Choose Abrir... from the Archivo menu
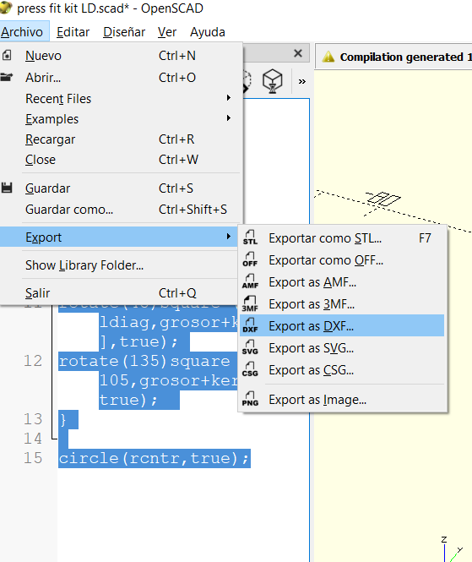 point(121,78)
